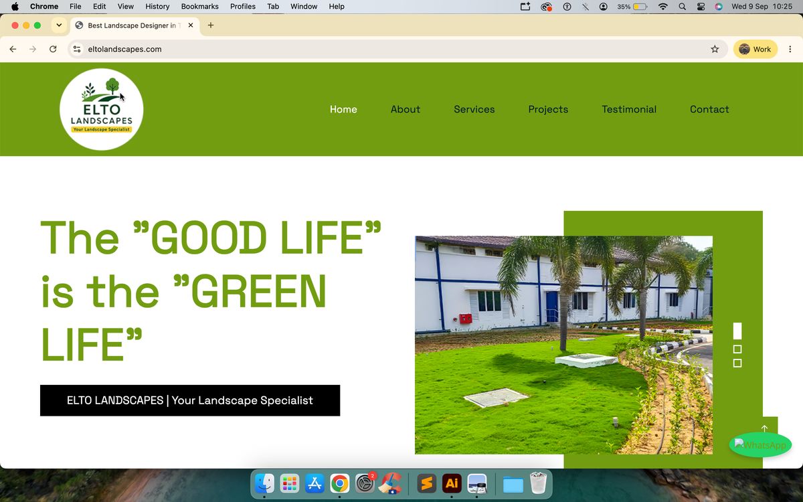Expand the tab search dropdown chevron
Viewport: 803px width, 502px height.
(x=59, y=25)
